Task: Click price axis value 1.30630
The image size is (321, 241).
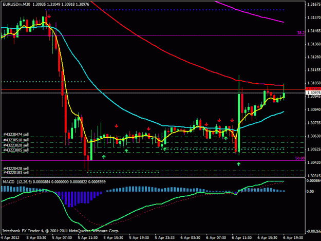Action: tap(314, 136)
